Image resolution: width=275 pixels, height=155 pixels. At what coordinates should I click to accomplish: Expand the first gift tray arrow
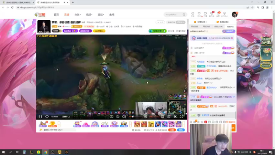coord(59,124)
